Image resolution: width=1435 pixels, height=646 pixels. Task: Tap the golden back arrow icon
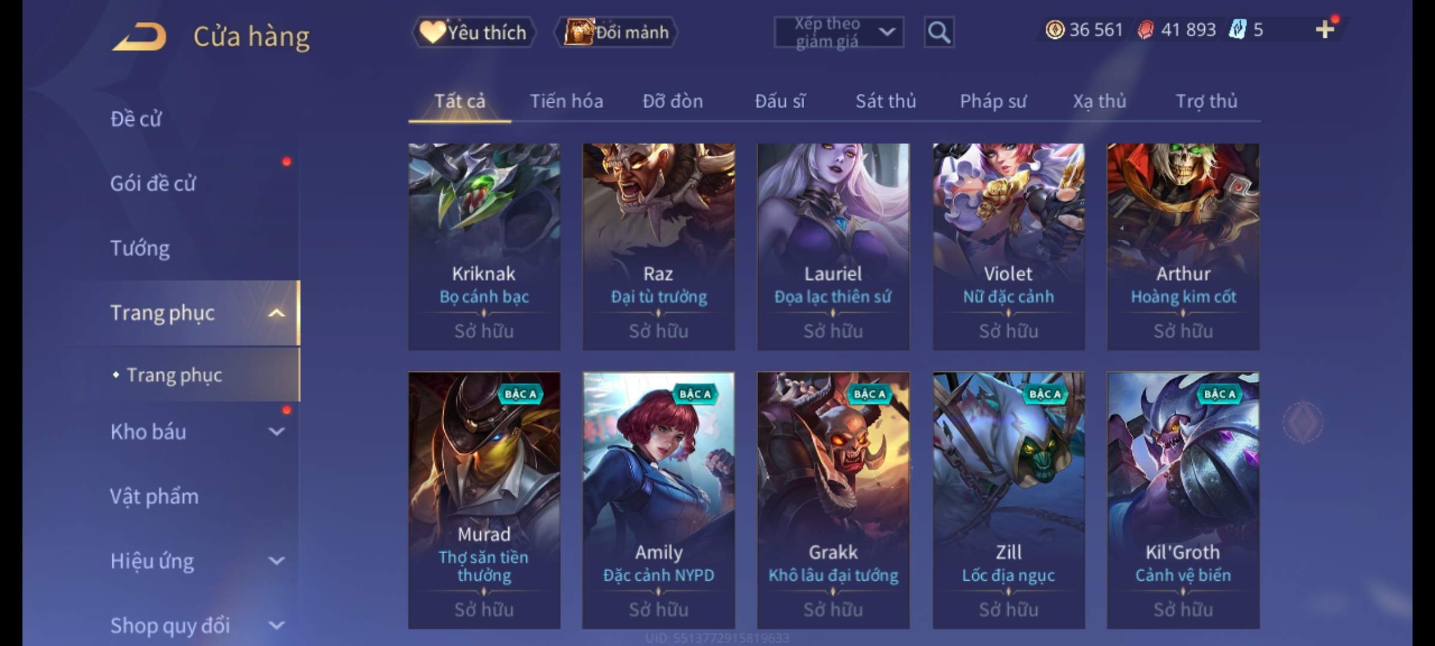[x=139, y=36]
